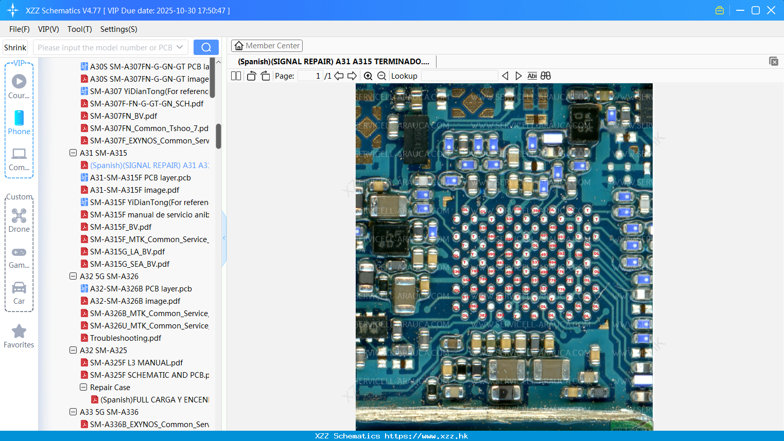Toggle two-page layout view icon

tap(236, 76)
